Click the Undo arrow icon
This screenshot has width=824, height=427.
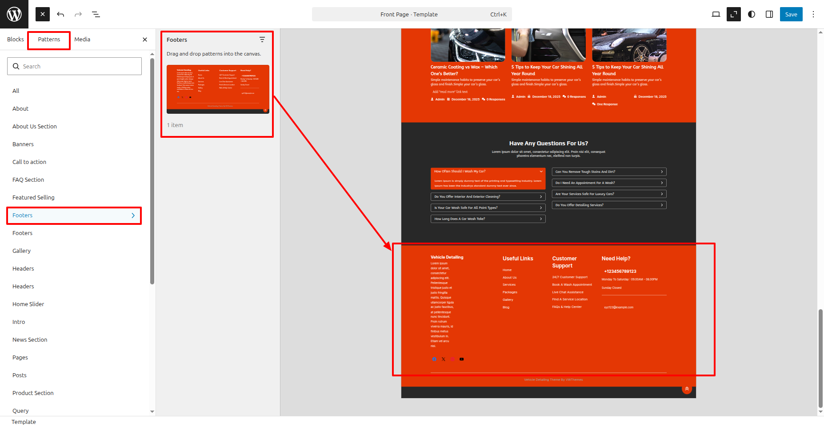tap(60, 14)
